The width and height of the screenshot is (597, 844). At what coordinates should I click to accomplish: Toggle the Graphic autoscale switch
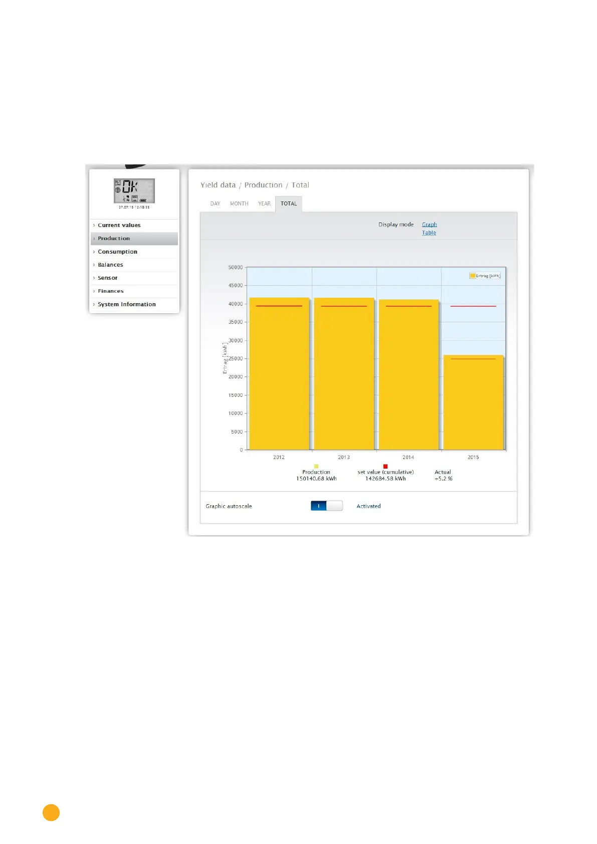pyautogui.click(x=326, y=506)
